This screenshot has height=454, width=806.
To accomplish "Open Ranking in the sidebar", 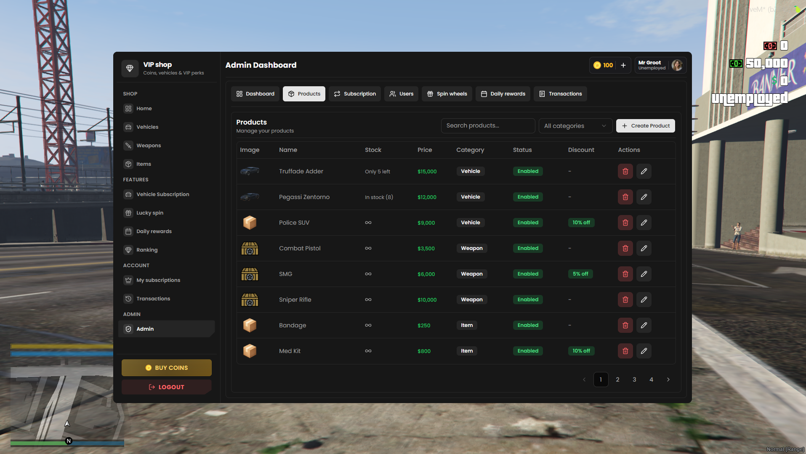I will coord(166,250).
